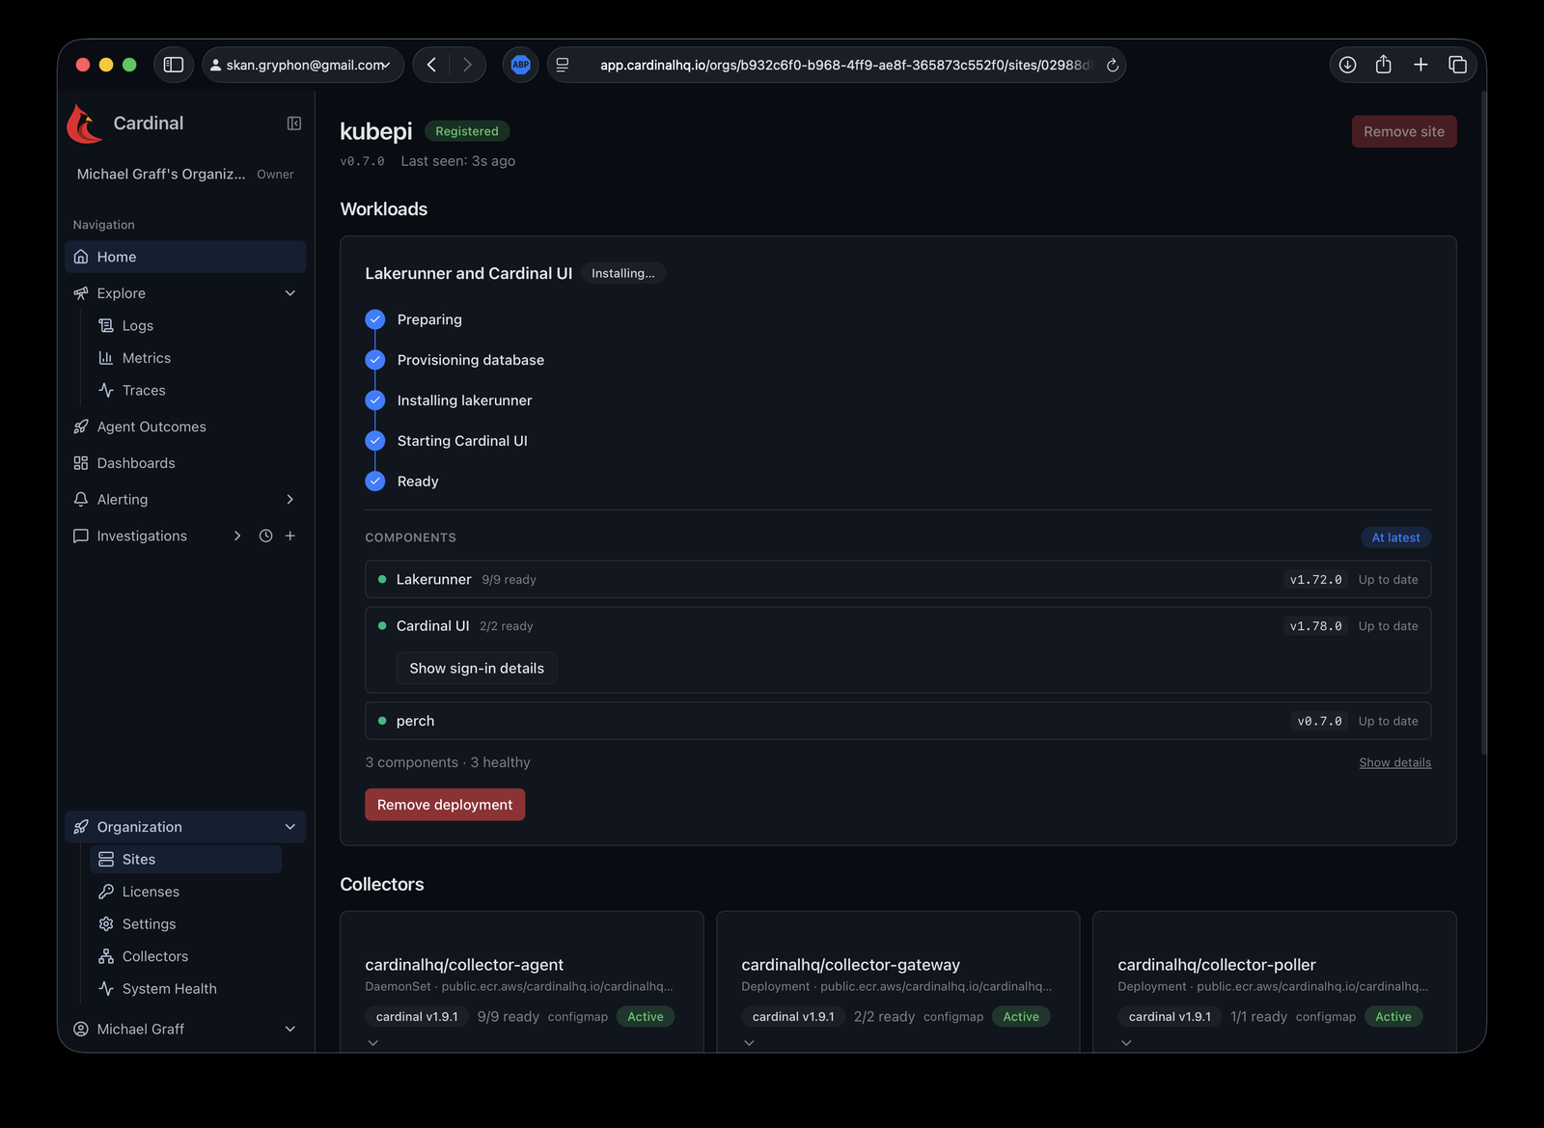Open the Sites page

pos(186,860)
